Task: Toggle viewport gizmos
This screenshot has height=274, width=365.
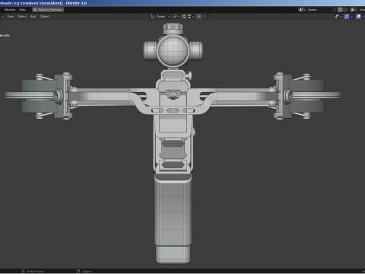Action: [x=347, y=17]
